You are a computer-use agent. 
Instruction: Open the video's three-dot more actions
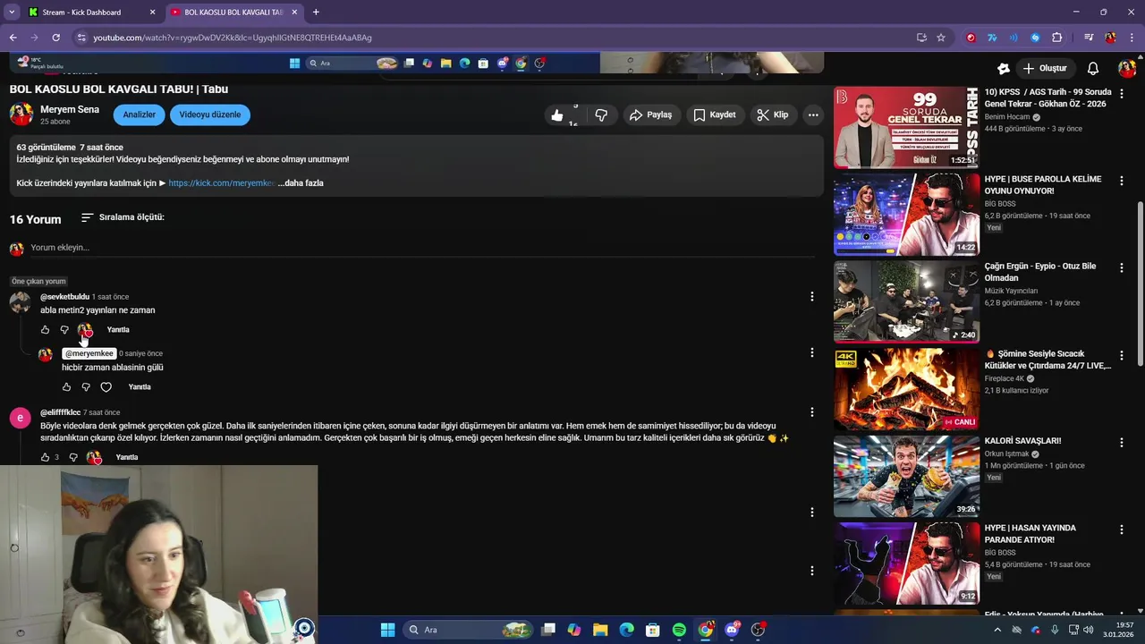click(x=813, y=115)
